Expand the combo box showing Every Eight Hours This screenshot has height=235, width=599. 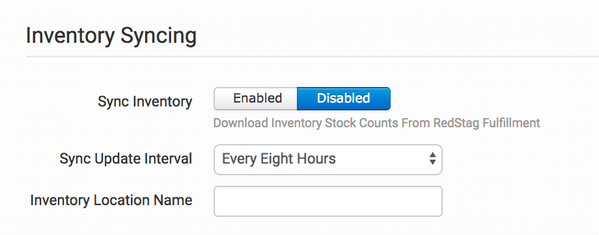click(327, 159)
